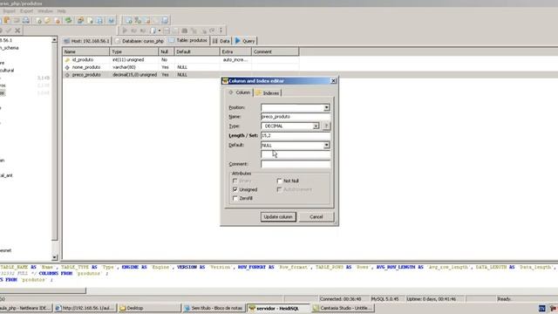The height and width of the screenshot is (314, 558).
Task: Click the column icon beside preco_produto
Action: point(67,75)
